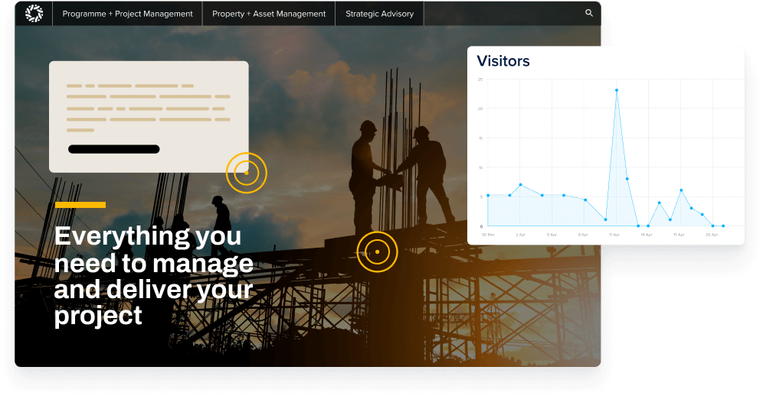This screenshot has height=396, width=763.
Task: Open the Property + Asset Management menu
Action: [269, 14]
